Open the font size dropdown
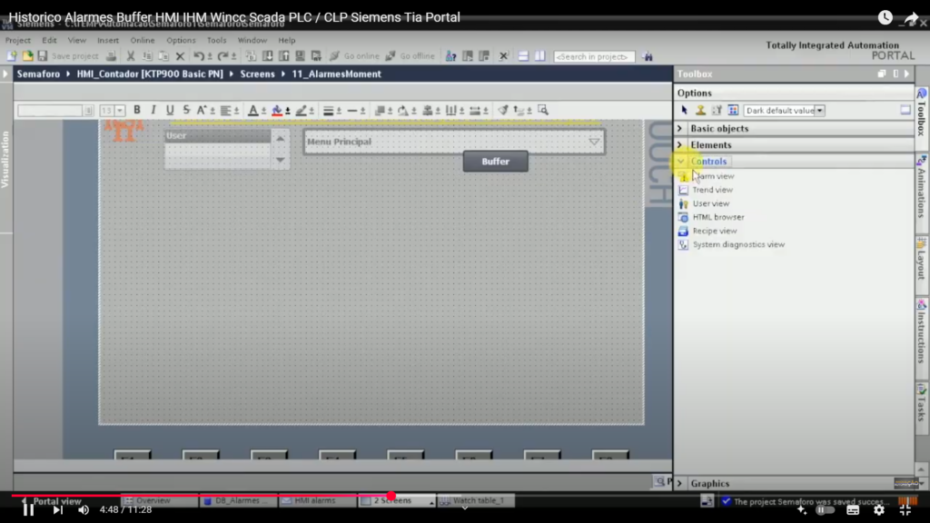The width and height of the screenshot is (930, 523). click(x=121, y=110)
